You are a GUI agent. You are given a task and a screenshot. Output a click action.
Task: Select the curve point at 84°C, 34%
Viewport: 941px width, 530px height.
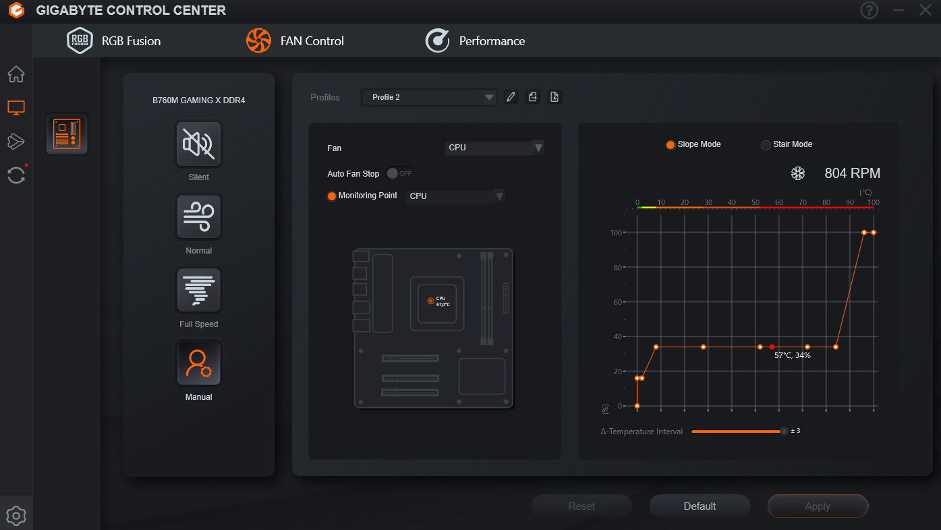coord(836,347)
